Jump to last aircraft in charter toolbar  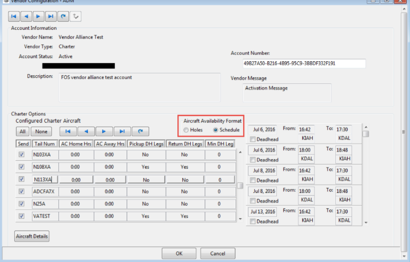pyautogui.click(x=122, y=132)
